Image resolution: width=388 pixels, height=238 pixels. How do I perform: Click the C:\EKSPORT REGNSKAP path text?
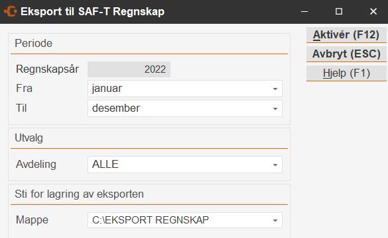click(x=151, y=219)
